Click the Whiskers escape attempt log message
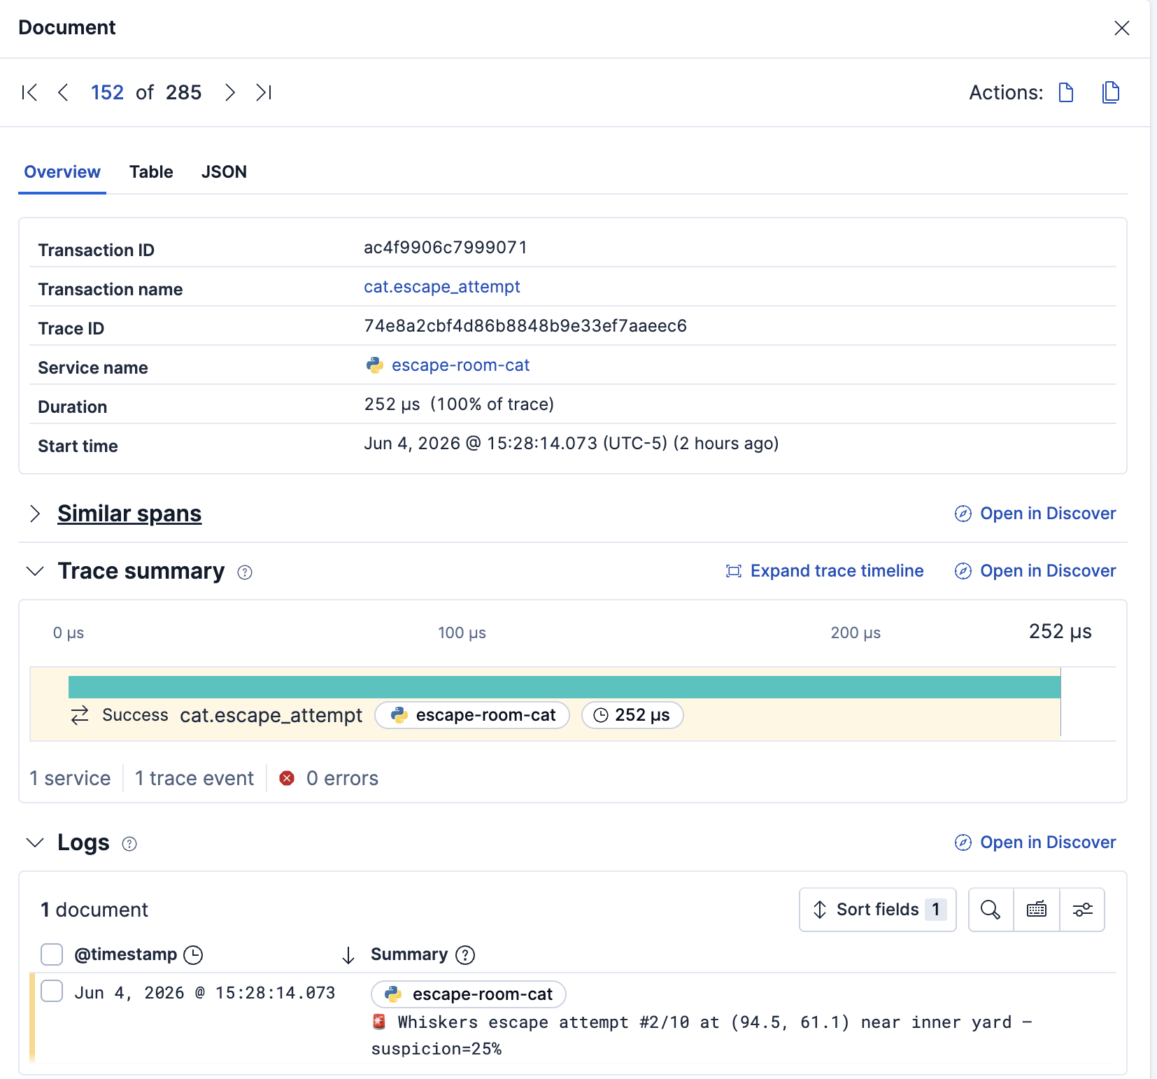The width and height of the screenshot is (1157, 1079). pos(701,1036)
